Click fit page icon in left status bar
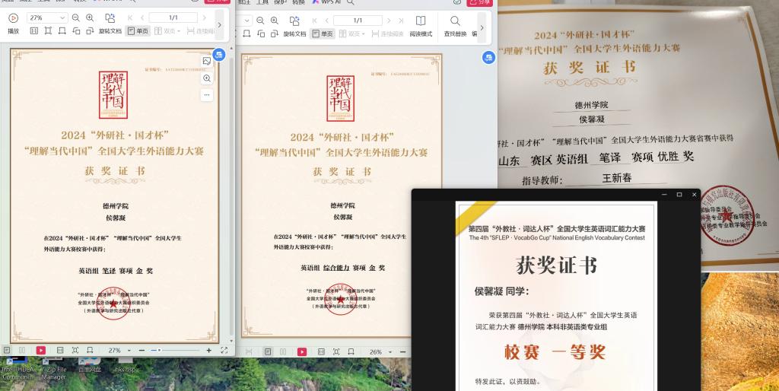This screenshot has height=391, width=779. point(75,350)
